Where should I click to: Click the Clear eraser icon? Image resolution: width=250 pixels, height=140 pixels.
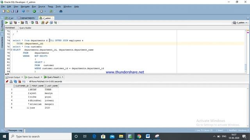pyautogui.click(x=47, y=23)
